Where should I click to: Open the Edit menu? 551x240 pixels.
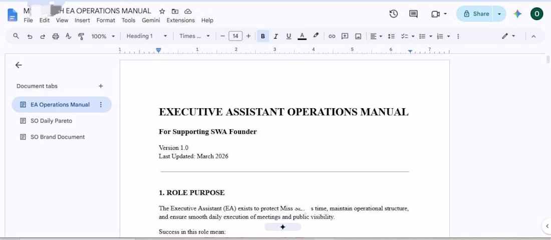pyautogui.click(x=44, y=21)
